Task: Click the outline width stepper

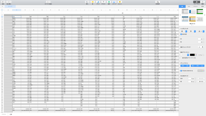Action: click(204, 55)
